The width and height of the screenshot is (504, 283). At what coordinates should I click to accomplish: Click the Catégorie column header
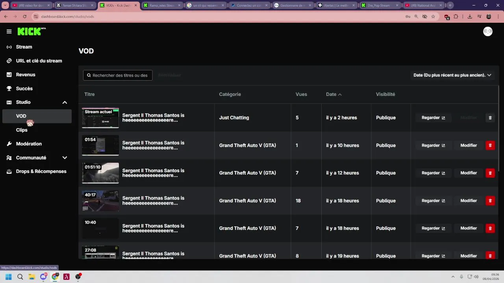(x=230, y=94)
